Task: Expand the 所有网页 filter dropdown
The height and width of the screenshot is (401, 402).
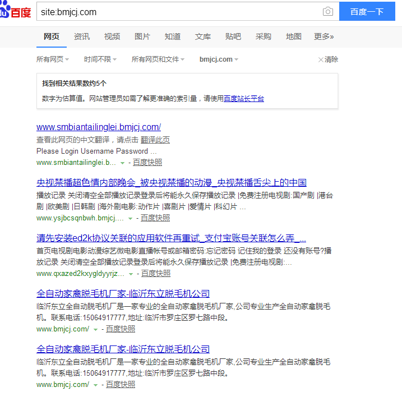Action: (53, 59)
